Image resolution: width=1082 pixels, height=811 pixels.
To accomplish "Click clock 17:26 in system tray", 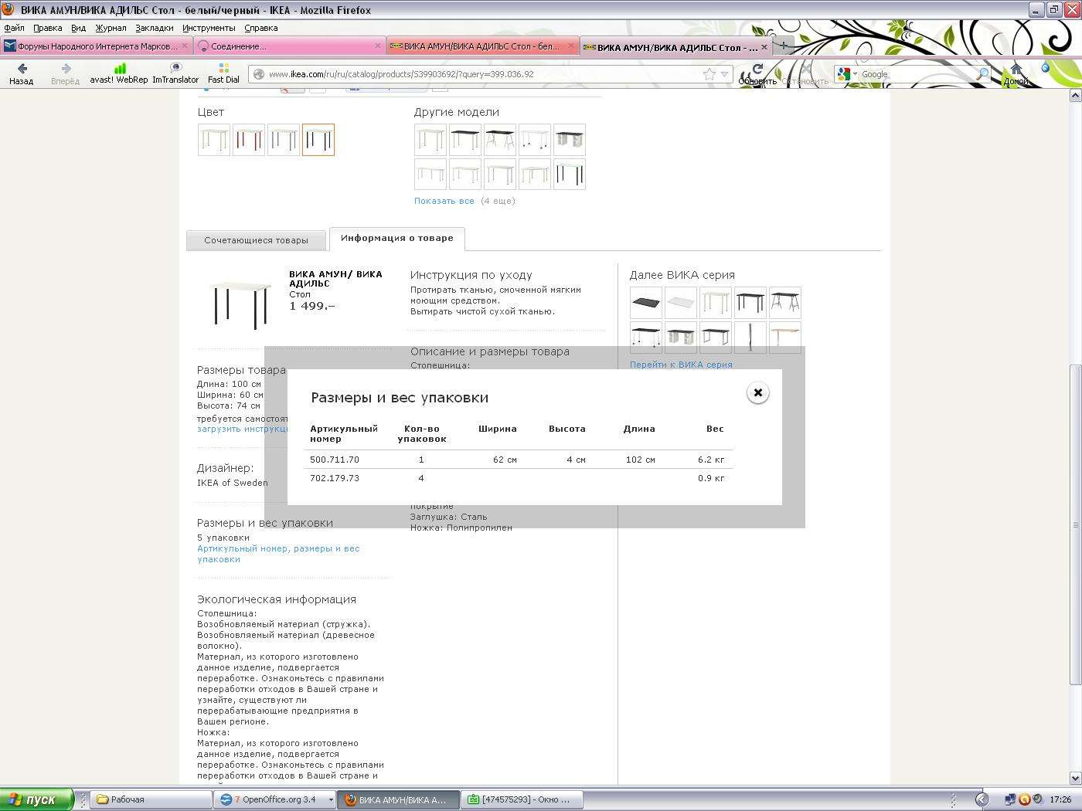I will (1060, 799).
